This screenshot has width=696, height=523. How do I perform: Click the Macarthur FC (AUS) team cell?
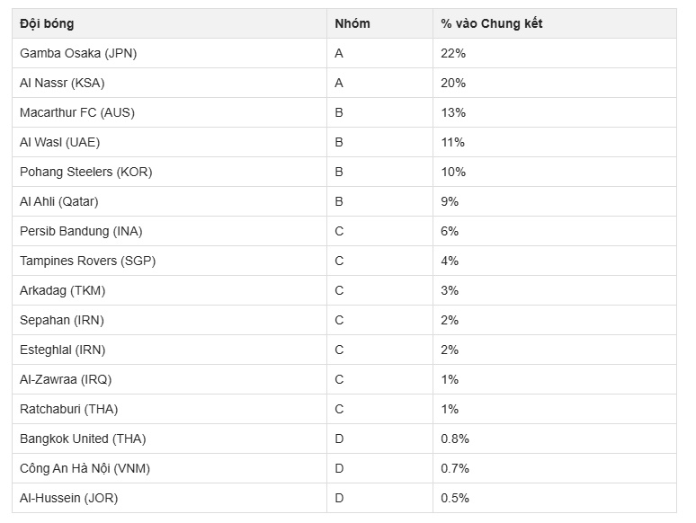click(77, 112)
